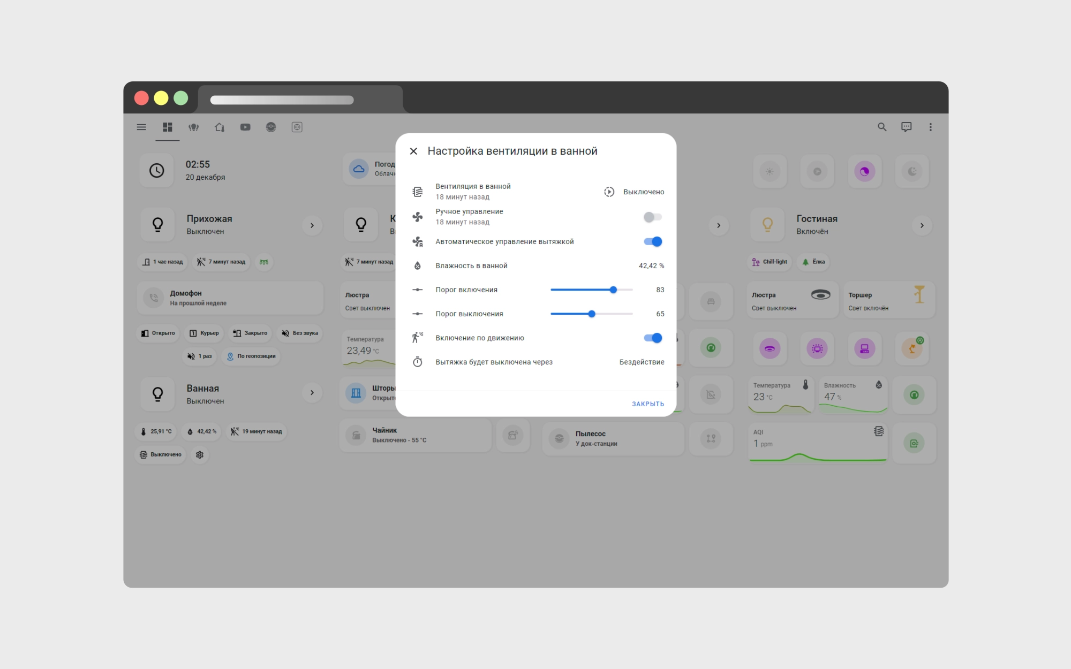
Task: Open the assistant chat icon
Action: click(906, 127)
